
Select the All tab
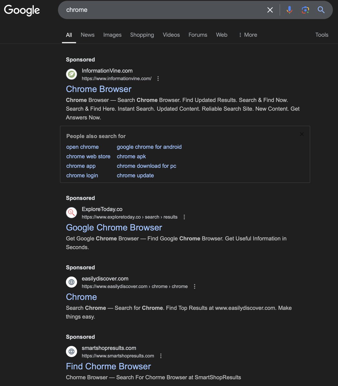pos(69,35)
